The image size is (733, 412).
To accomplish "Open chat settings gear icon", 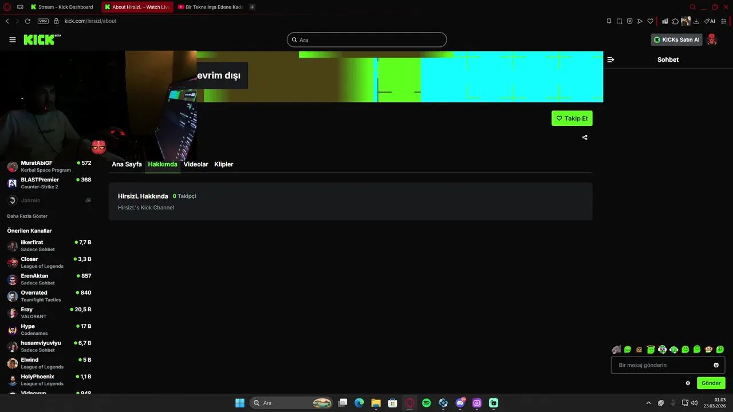I will 688,383.
